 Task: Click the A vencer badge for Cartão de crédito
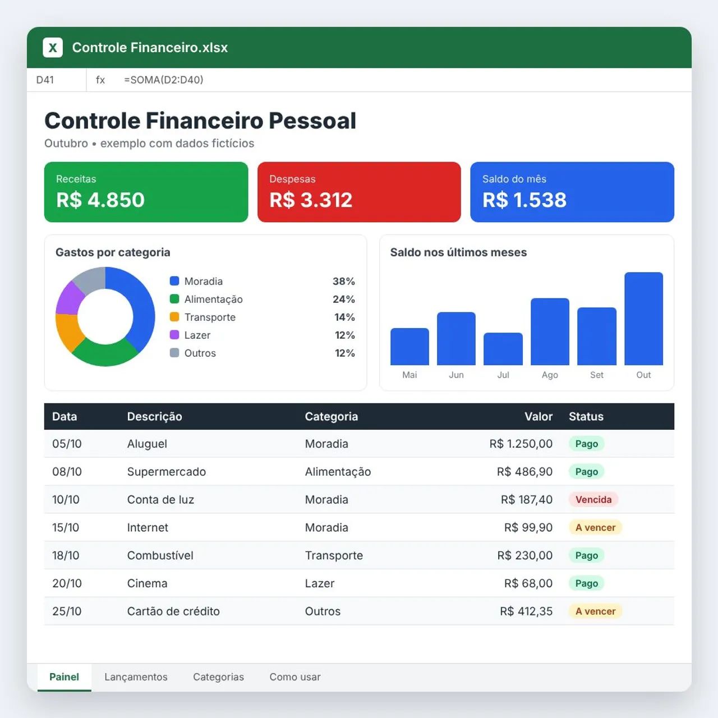(595, 611)
